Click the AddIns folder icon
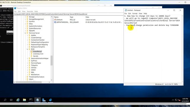The image size is (190, 107). [30, 35]
